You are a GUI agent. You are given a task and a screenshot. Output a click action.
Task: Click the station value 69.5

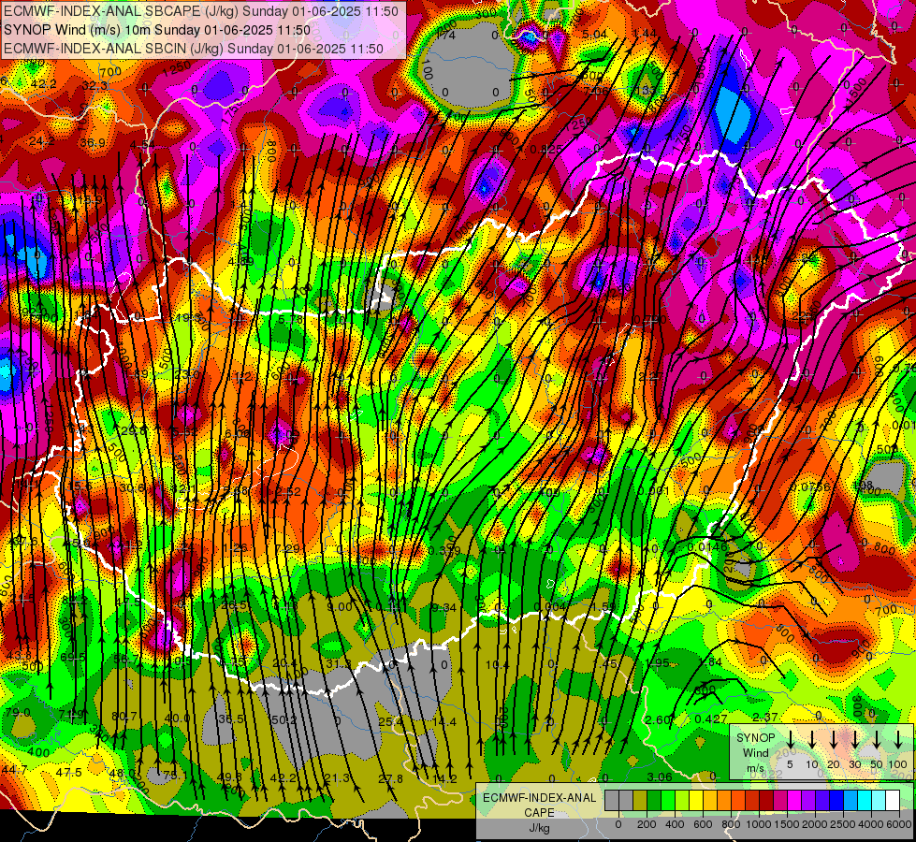[72, 658]
